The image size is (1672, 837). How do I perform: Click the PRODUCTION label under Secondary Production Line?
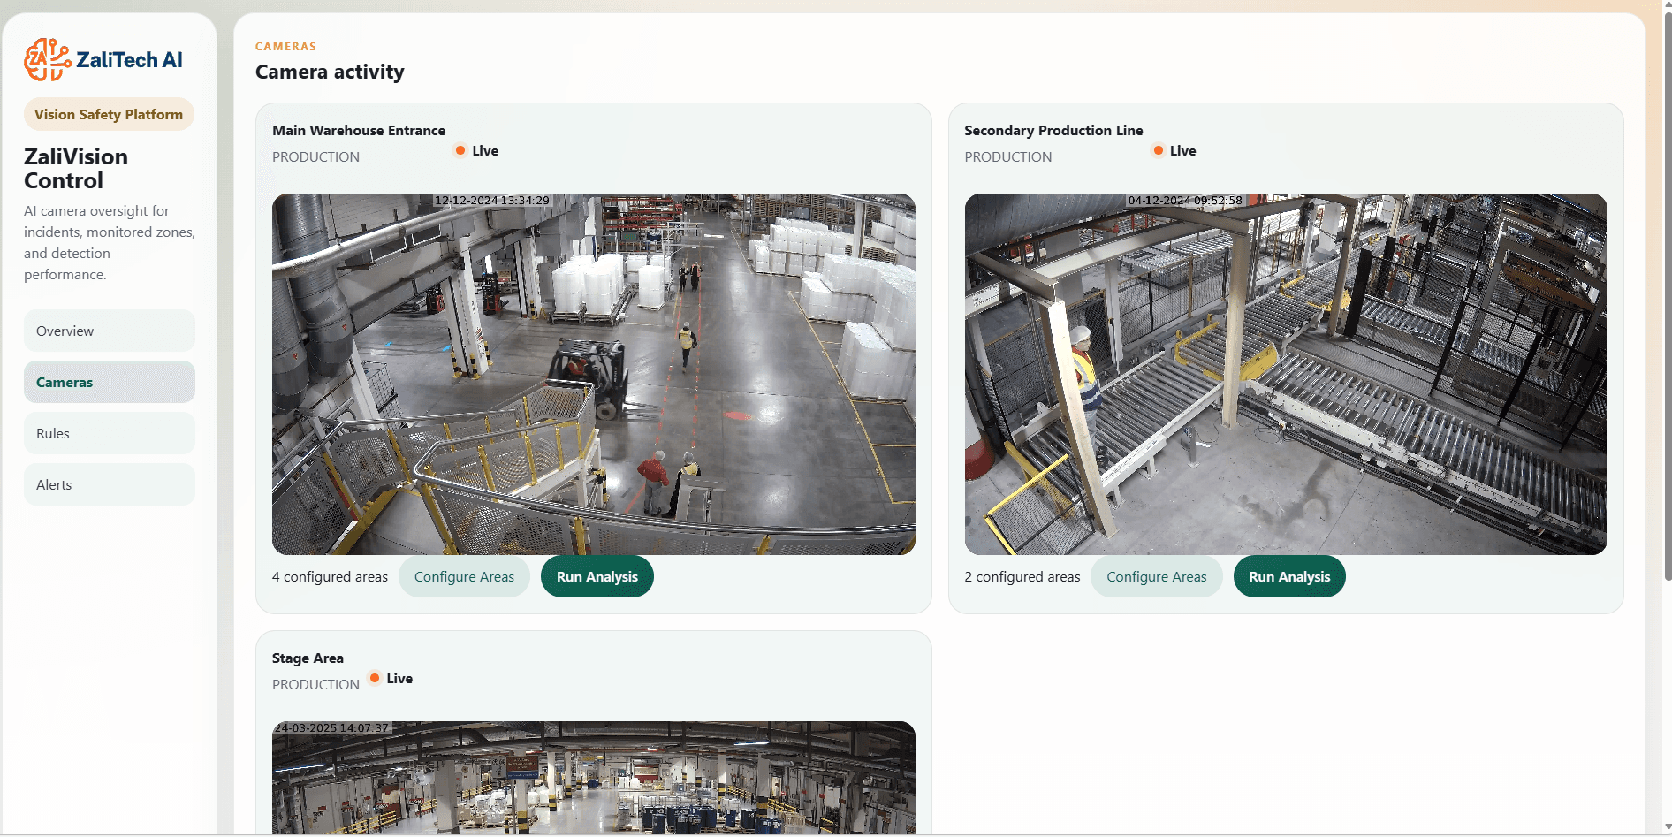click(1008, 156)
